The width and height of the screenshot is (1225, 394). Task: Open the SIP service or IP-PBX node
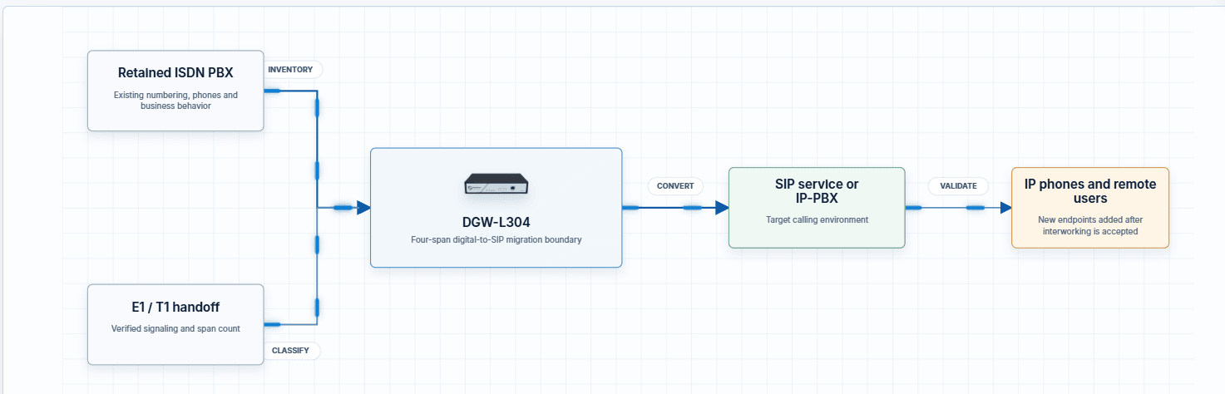coord(816,208)
